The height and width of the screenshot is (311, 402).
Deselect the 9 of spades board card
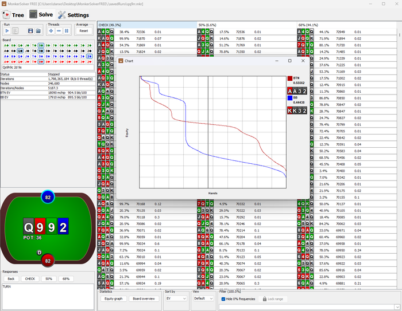41,50
